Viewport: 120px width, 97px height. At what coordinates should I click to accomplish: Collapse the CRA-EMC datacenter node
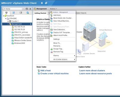6,19
